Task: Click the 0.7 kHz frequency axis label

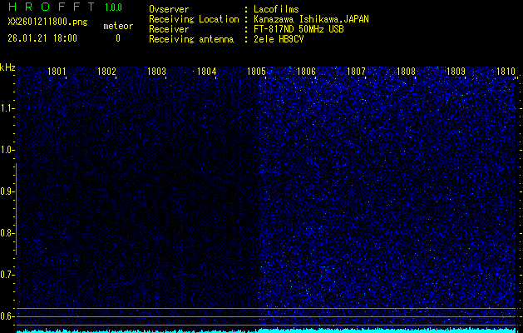Action: (x=7, y=274)
